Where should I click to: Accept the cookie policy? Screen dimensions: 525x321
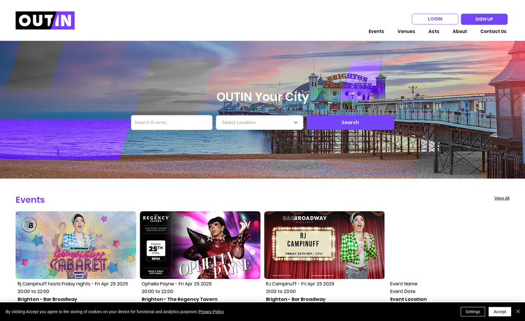click(x=499, y=312)
